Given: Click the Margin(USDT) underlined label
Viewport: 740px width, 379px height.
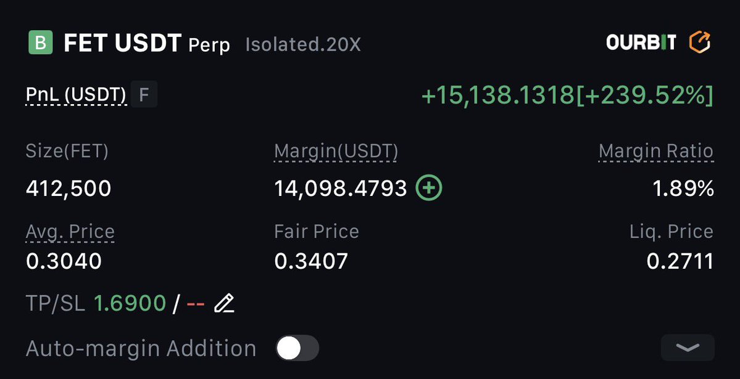Looking at the screenshot, I should click(336, 152).
